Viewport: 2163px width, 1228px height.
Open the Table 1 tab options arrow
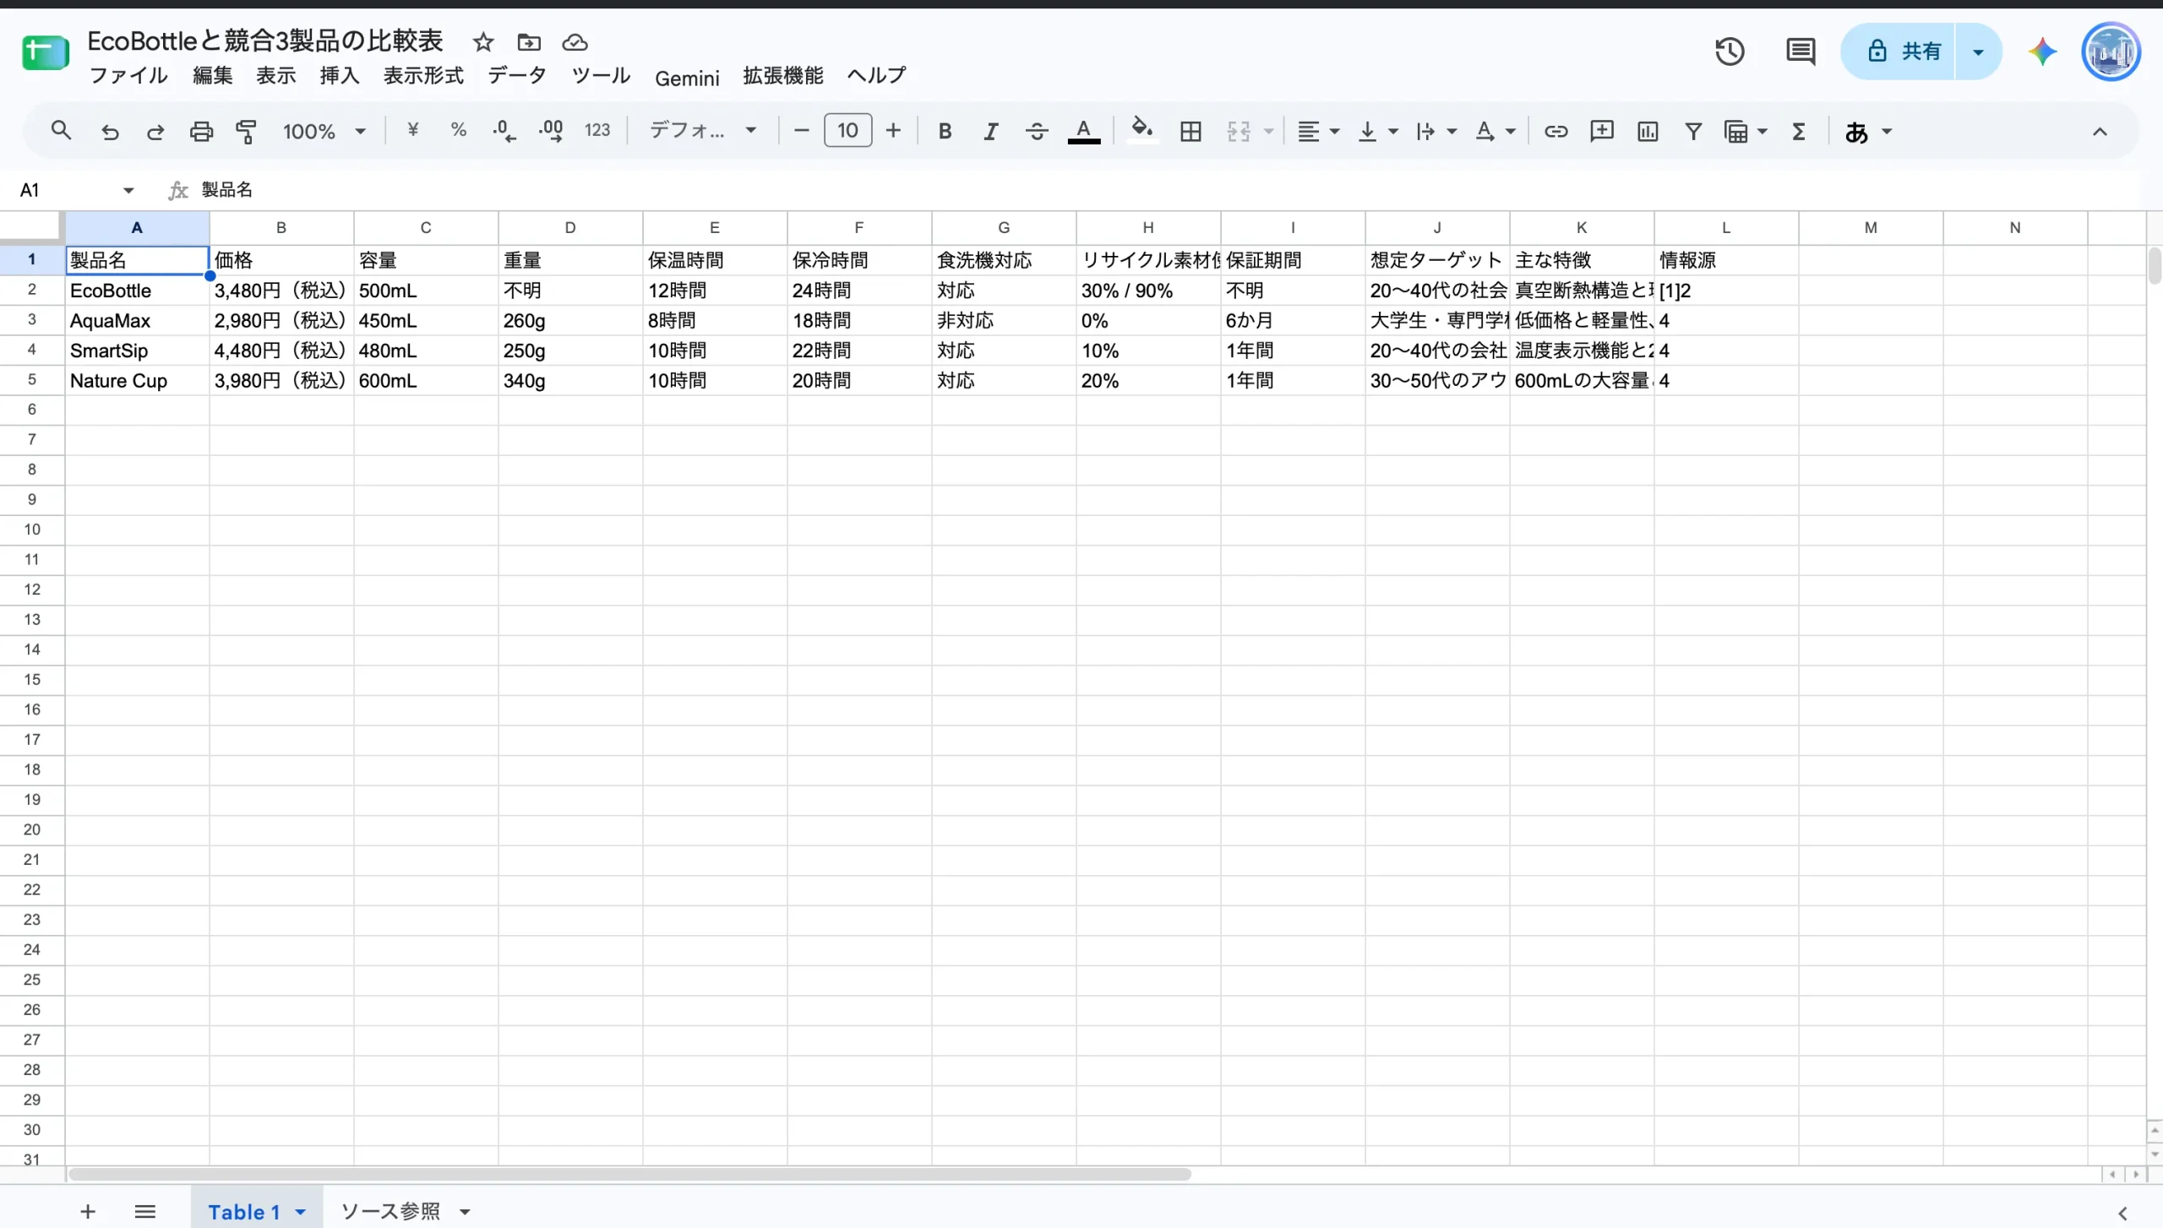[300, 1212]
